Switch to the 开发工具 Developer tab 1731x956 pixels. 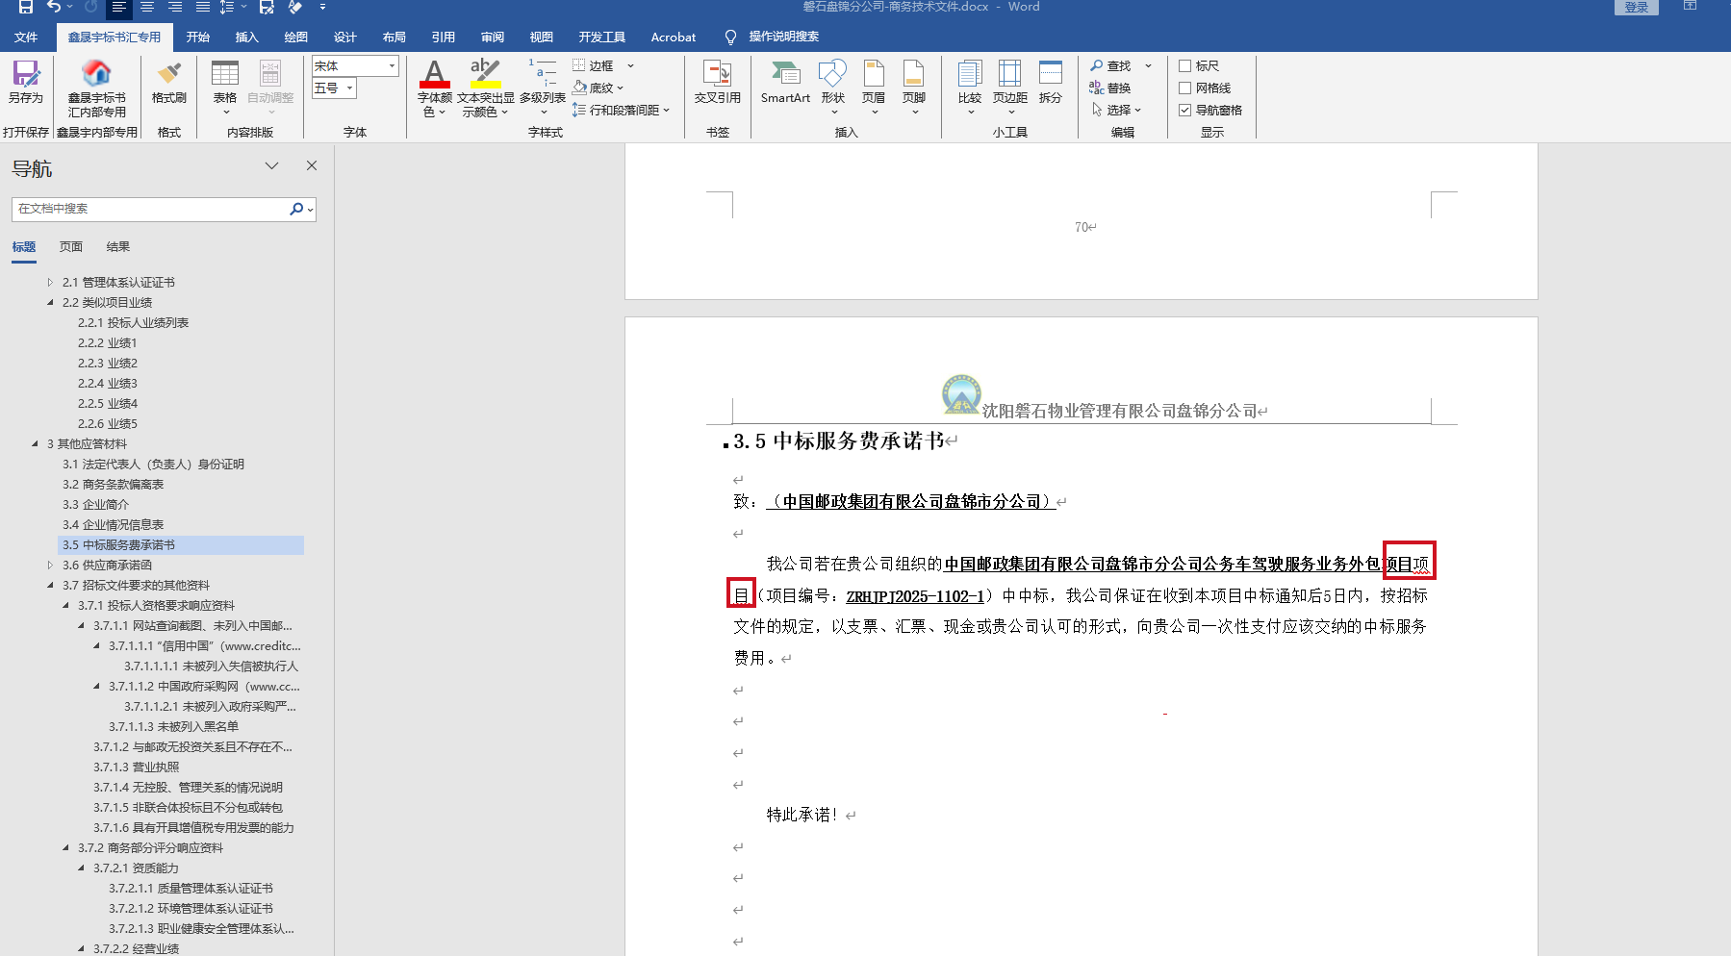click(602, 38)
